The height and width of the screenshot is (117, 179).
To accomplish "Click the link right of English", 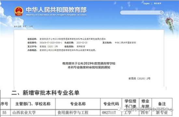I will coord(158,4).
